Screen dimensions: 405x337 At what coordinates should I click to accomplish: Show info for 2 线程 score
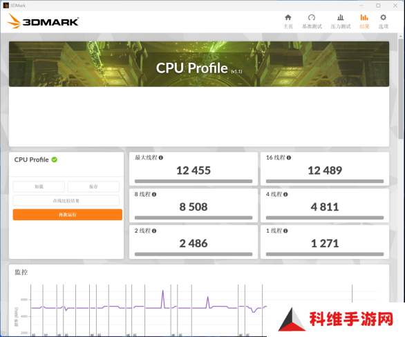[154, 231]
